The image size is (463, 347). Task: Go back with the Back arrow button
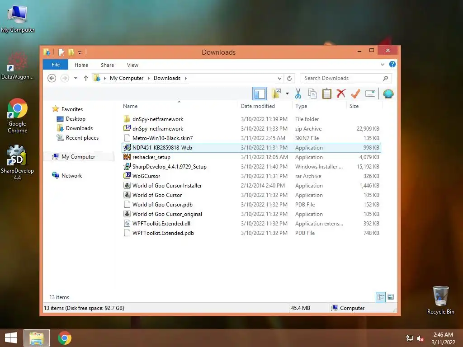pos(52,78)
